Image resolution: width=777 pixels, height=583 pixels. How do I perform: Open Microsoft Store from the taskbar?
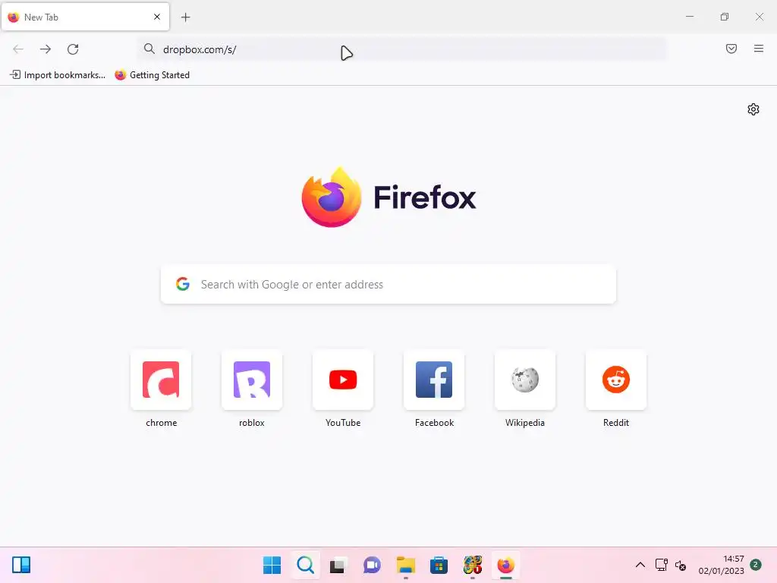[x=439, y=565]
